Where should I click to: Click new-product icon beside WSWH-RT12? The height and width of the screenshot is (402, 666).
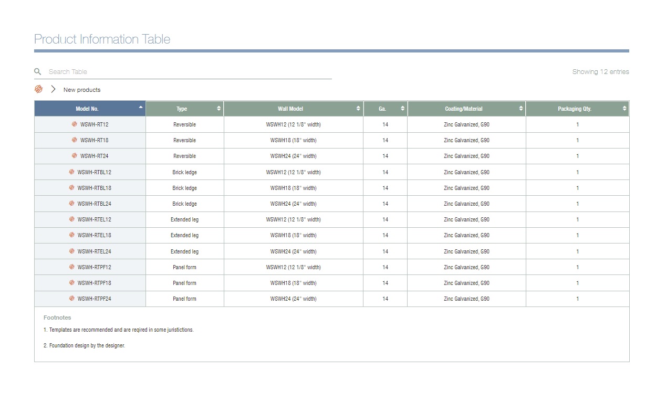[75, 124]
